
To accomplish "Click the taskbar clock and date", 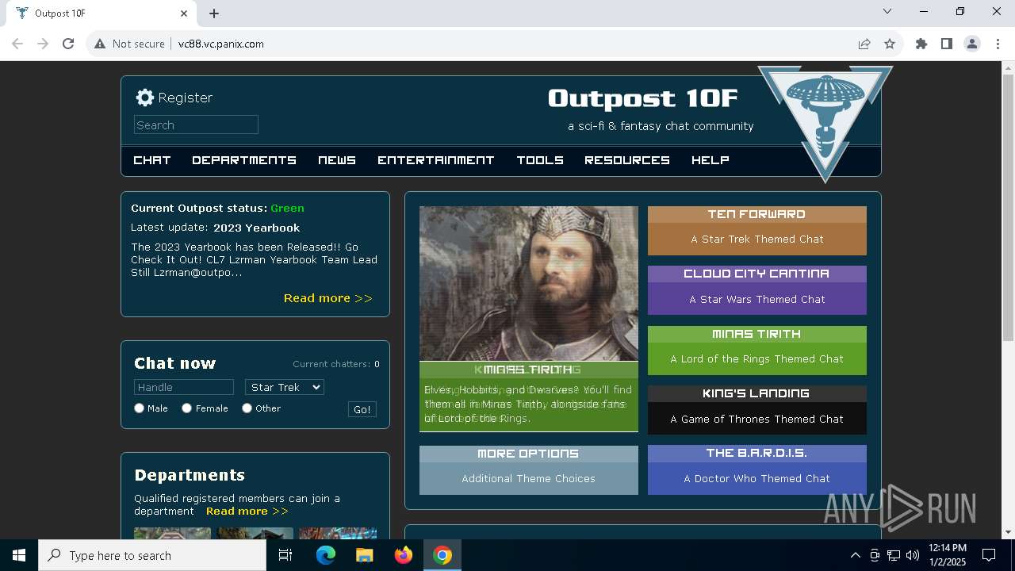I will (x=947, y=555).
